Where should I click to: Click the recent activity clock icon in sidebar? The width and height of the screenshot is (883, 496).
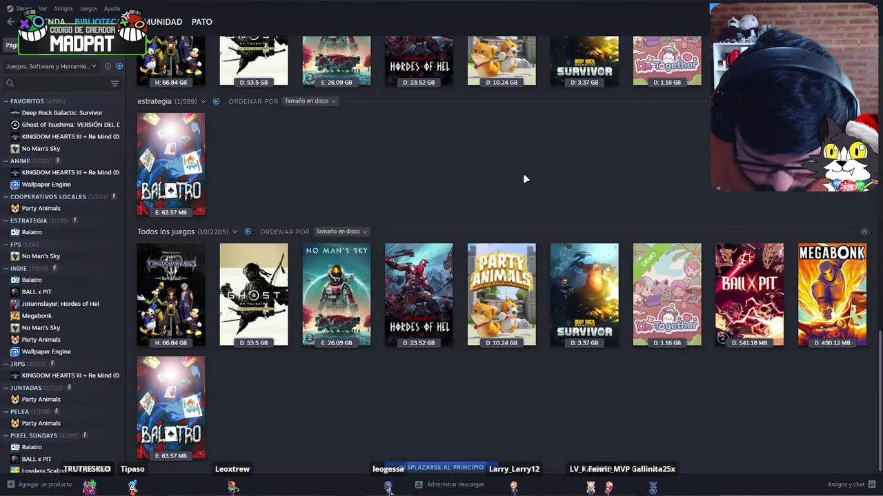[108, 66]
